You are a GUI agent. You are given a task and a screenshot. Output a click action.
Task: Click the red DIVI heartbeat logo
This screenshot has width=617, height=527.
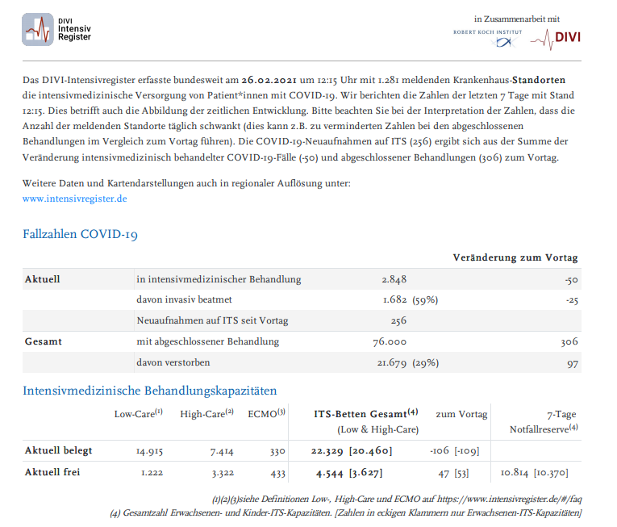(556, 37)
